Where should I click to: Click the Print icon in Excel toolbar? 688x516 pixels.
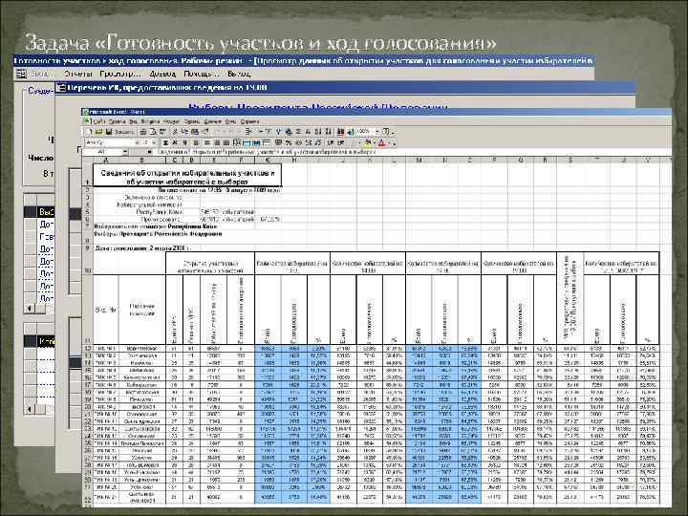(142, 132)
